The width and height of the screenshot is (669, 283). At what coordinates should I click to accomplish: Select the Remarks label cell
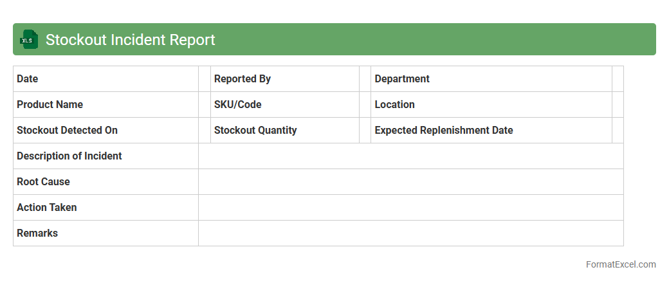(105, 233)
